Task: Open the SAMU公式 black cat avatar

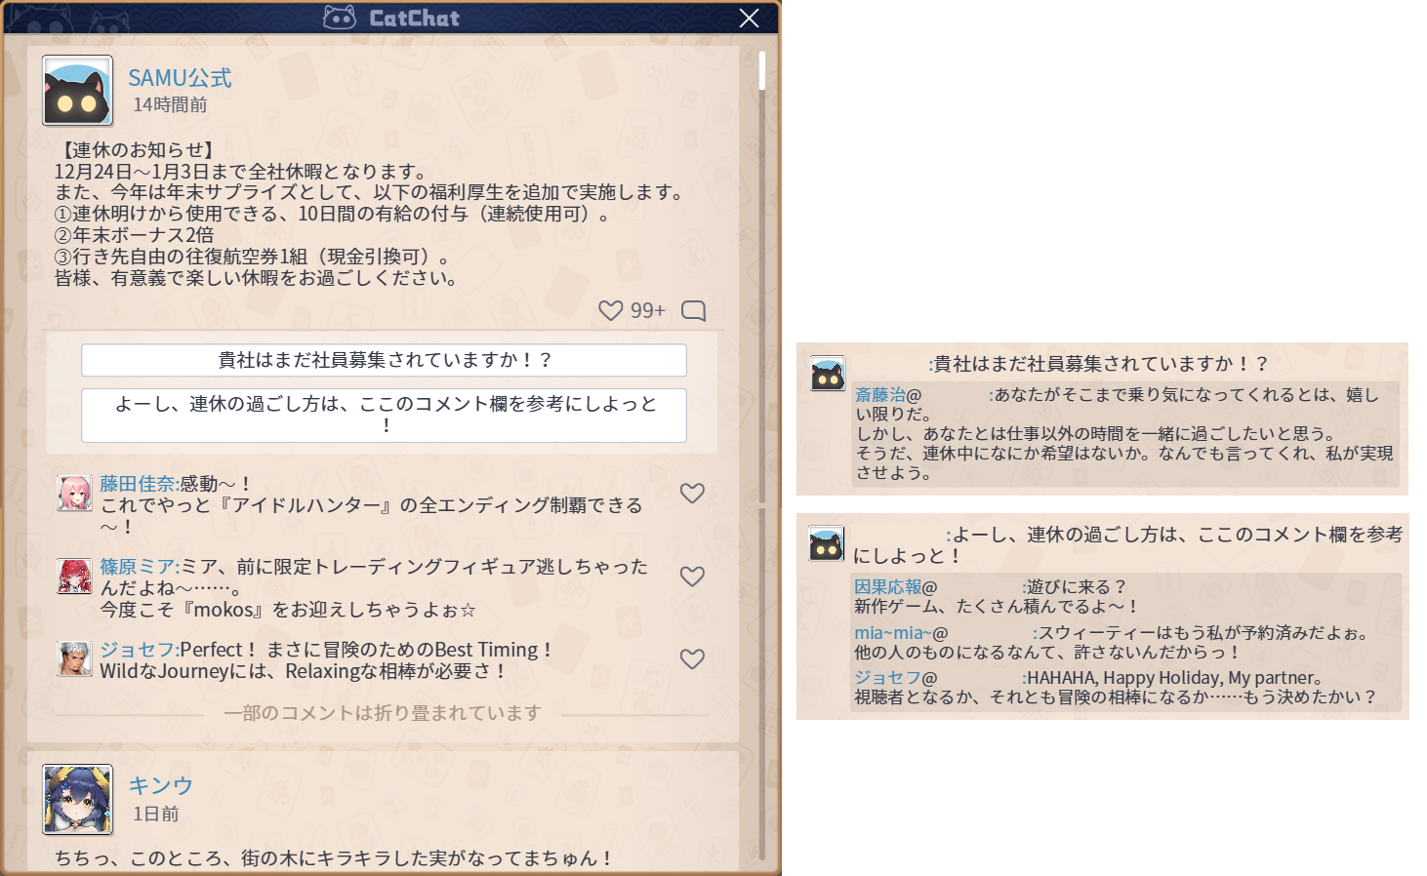Action: coord(77,91)
